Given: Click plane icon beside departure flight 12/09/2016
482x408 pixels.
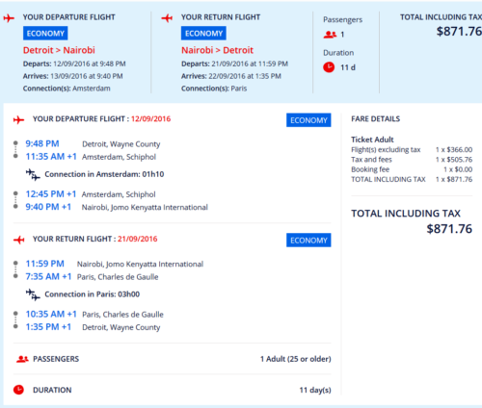Looking at the screenshot, I should click(18, 119).
